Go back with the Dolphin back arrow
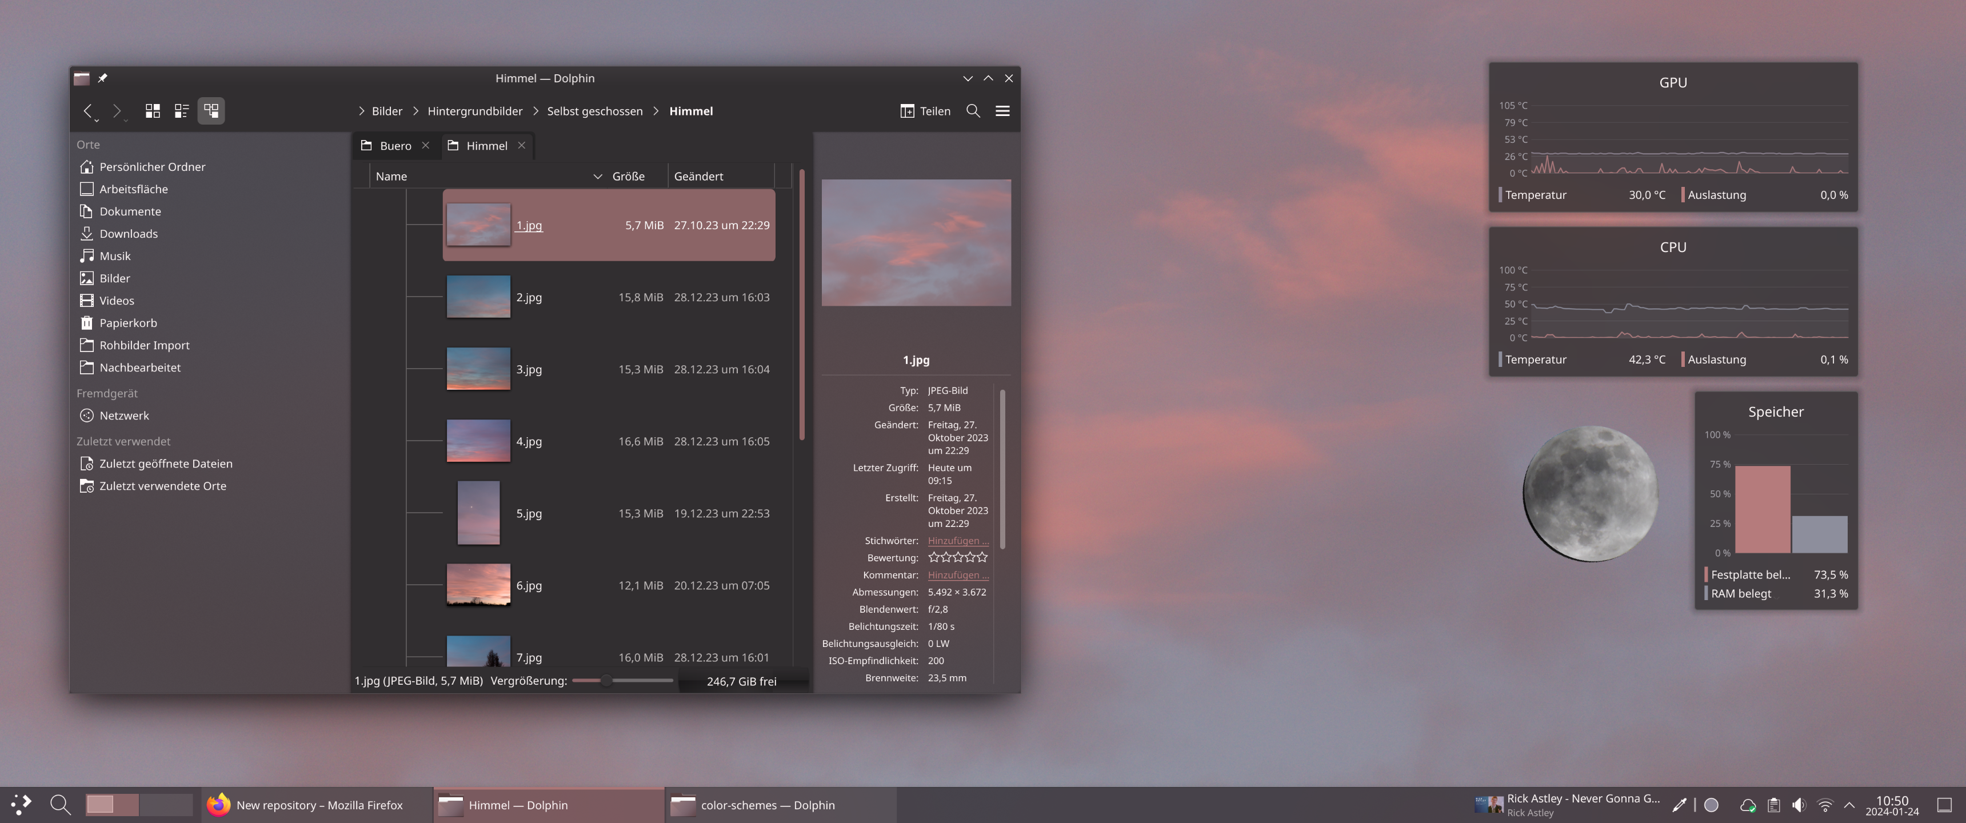The height and width of the screenshot is (823, 1966). point(88,111)
